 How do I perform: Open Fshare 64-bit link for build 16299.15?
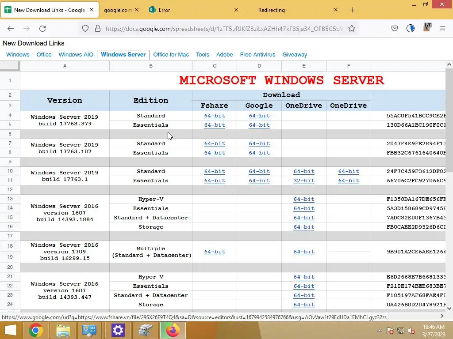215,252
